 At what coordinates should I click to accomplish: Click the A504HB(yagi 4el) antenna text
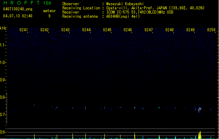[x=123, y=16]
